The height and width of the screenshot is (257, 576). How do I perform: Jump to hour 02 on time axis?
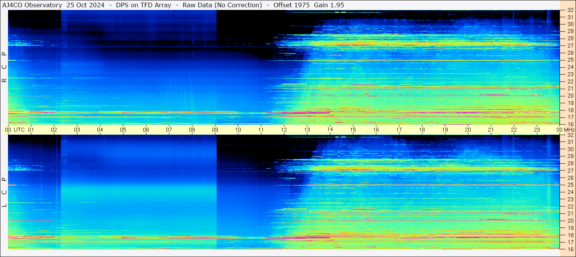pyautogui.click(x=54, y=130)
